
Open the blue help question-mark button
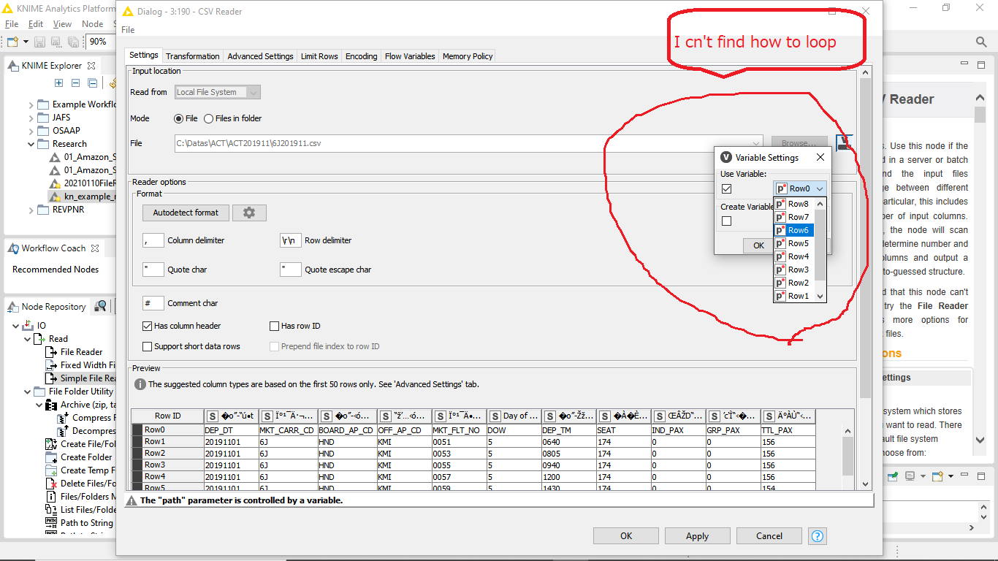818,535
